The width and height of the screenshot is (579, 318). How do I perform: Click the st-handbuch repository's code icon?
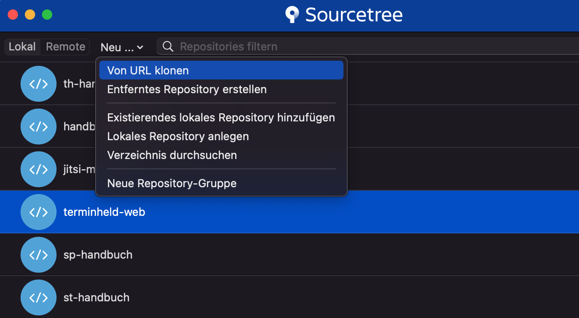[39, 297]
